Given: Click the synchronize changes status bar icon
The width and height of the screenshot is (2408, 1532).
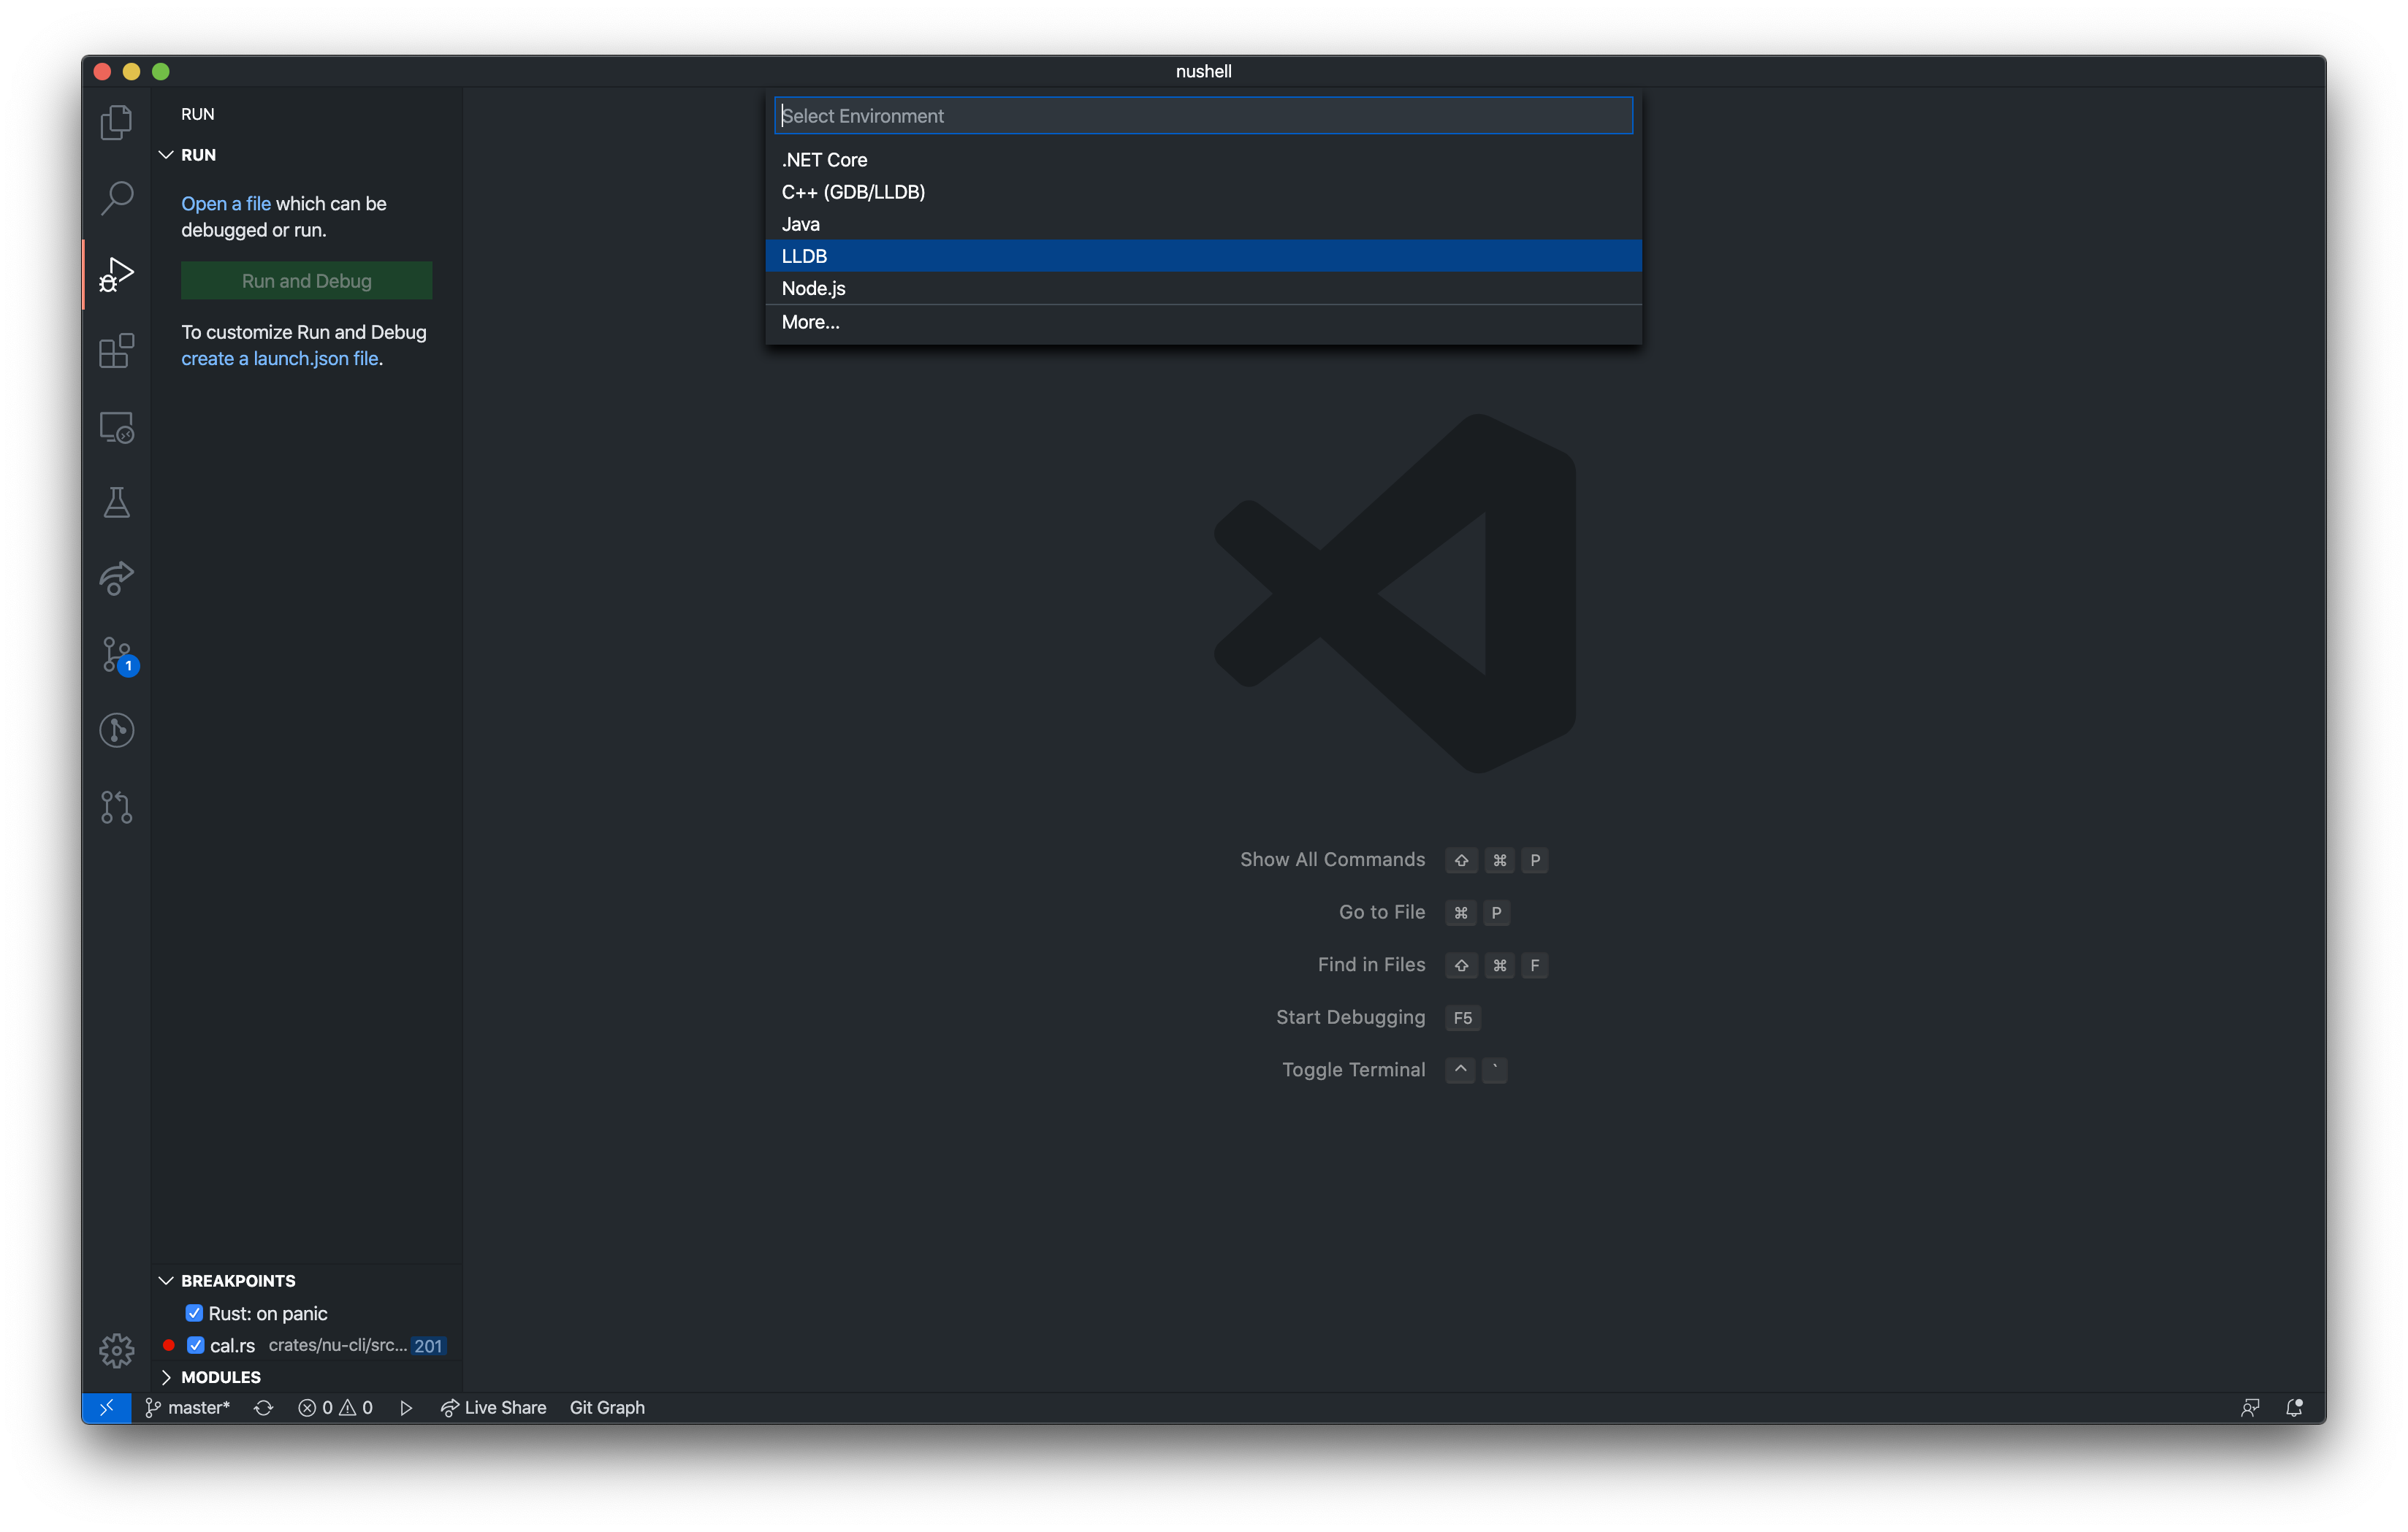Looking at the screenshot, I should pyautogui.click(x=263, y=1407).
